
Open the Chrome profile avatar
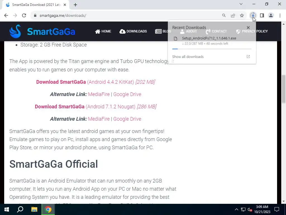click(271, 16)
